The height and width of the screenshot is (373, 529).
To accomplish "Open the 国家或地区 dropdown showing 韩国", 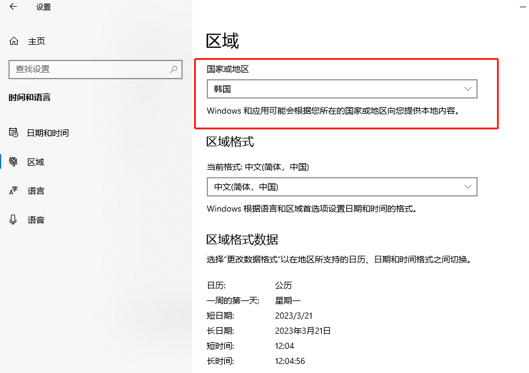I will coord(342,89).
